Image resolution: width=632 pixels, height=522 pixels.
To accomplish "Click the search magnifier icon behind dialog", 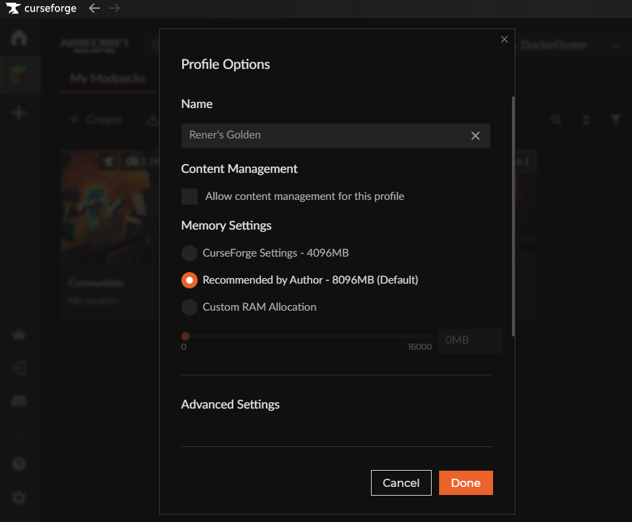I will 556,120.
